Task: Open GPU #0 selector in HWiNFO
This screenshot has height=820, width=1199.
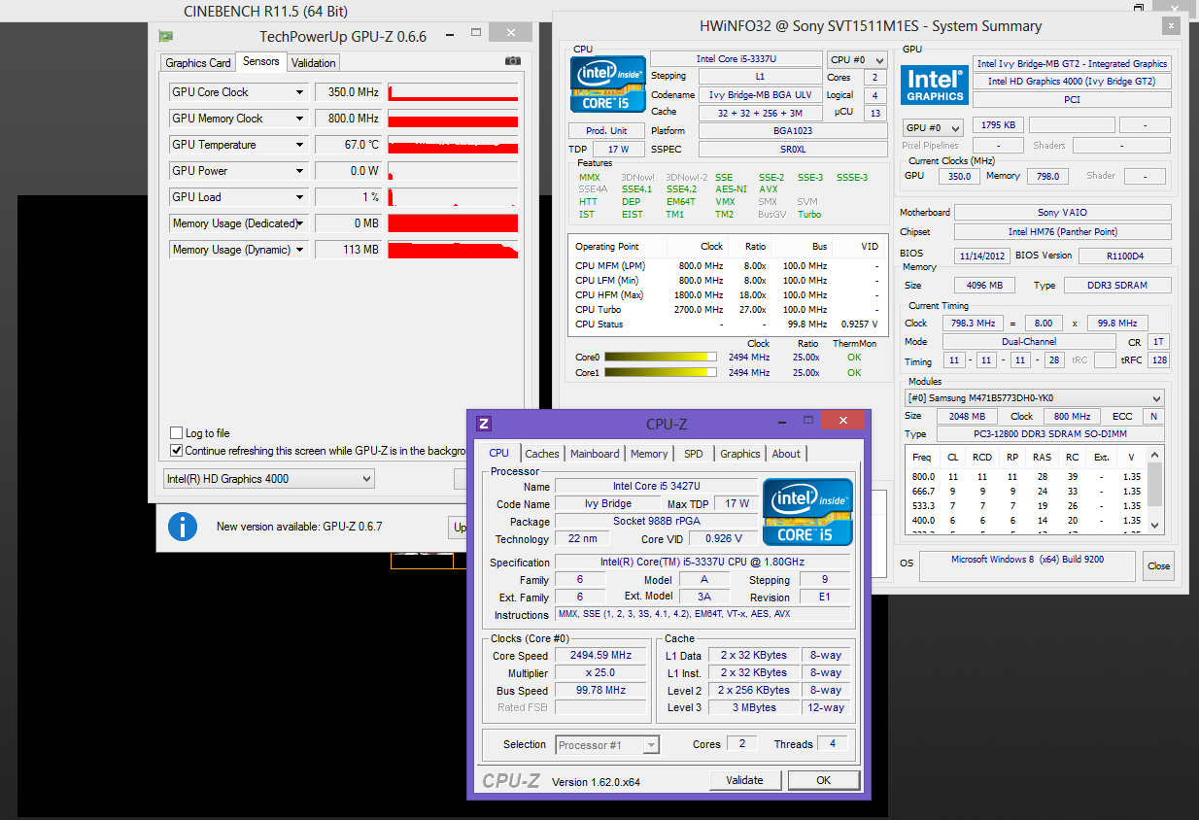Action: pos(933,128)
